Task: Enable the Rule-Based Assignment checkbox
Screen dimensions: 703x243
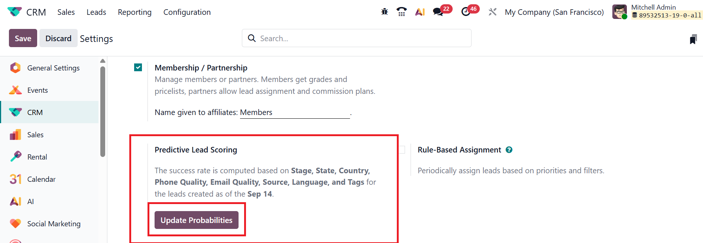Action: (x=402, y=150)
